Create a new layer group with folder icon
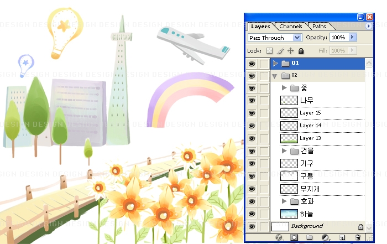387x244 pixels. pos(310,237)
